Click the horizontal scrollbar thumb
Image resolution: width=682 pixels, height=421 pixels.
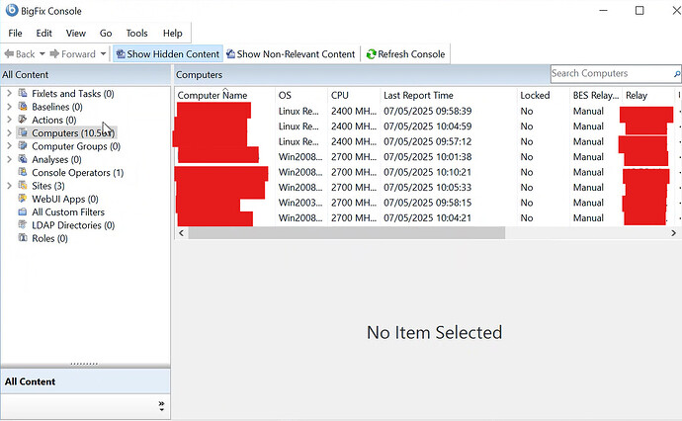(347, 233)
